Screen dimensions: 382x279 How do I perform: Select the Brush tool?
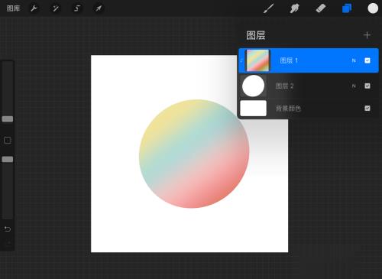(x=269, y=8)
